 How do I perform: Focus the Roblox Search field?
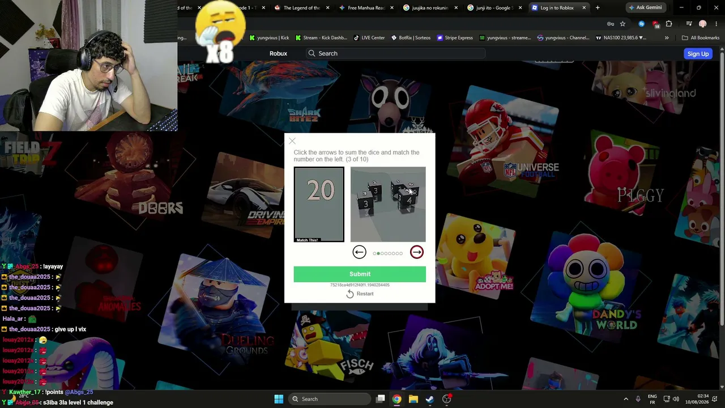pos(395,53)
